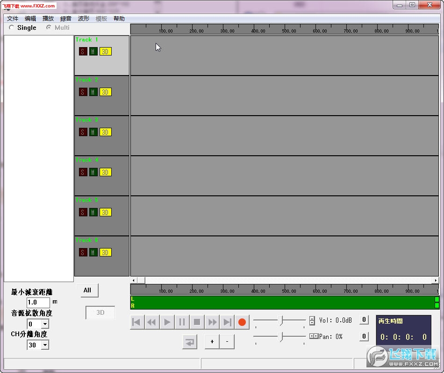Click the 最小減衰距離 input field

(38, 302)
